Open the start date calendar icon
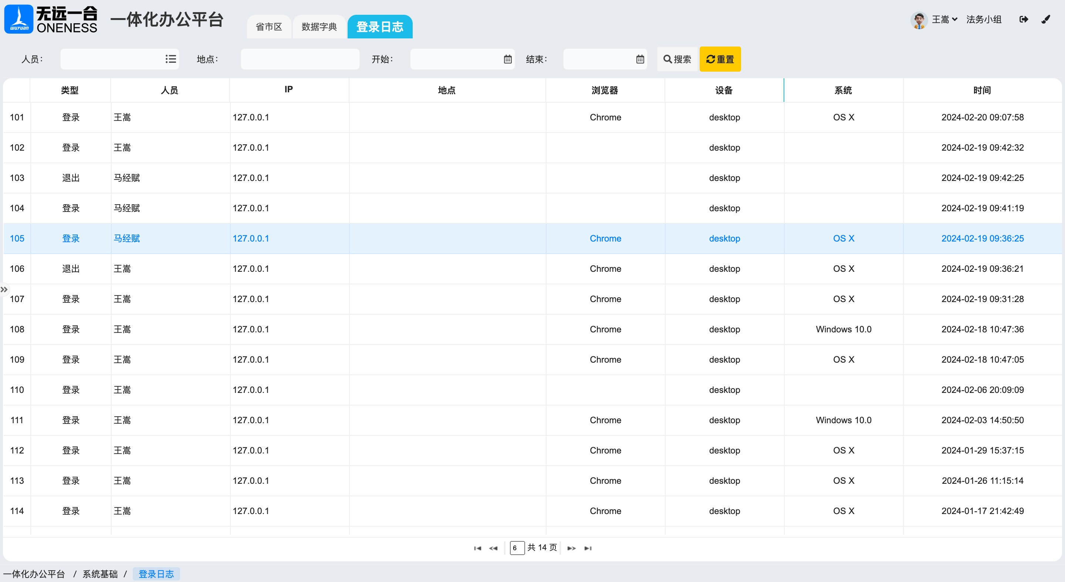The width and height of the screenshot is (1065, 582). pyautogui.click(x=508, y=59)
